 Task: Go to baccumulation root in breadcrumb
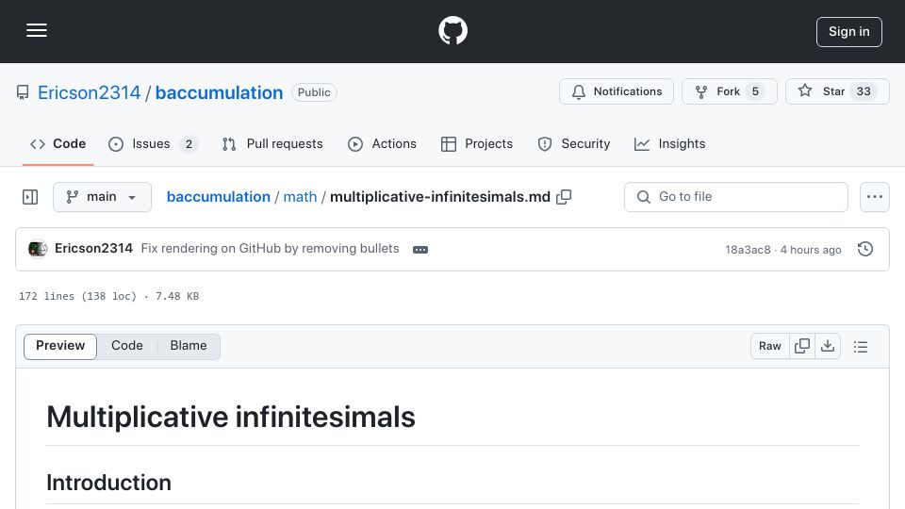tap(218, 197)
